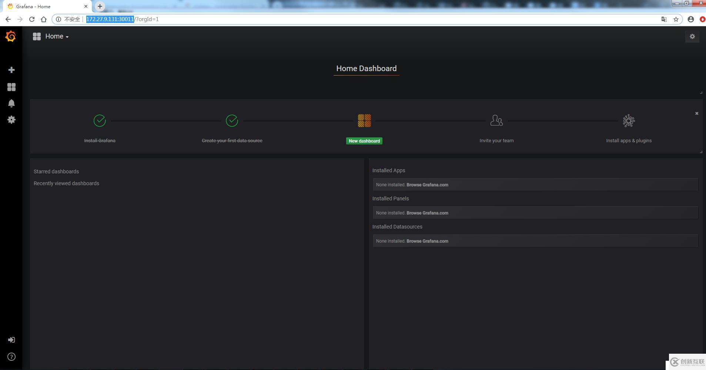Screen dimensions: 706x370
Task: Click the Grafana logo in sidebar
Action: pos(11,36)
